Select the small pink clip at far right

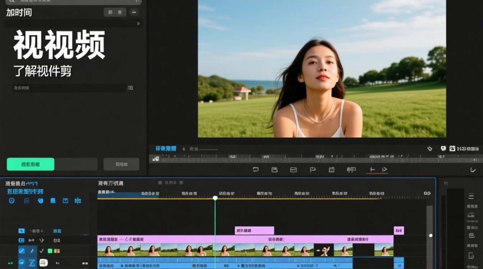[x=399, y=231]
